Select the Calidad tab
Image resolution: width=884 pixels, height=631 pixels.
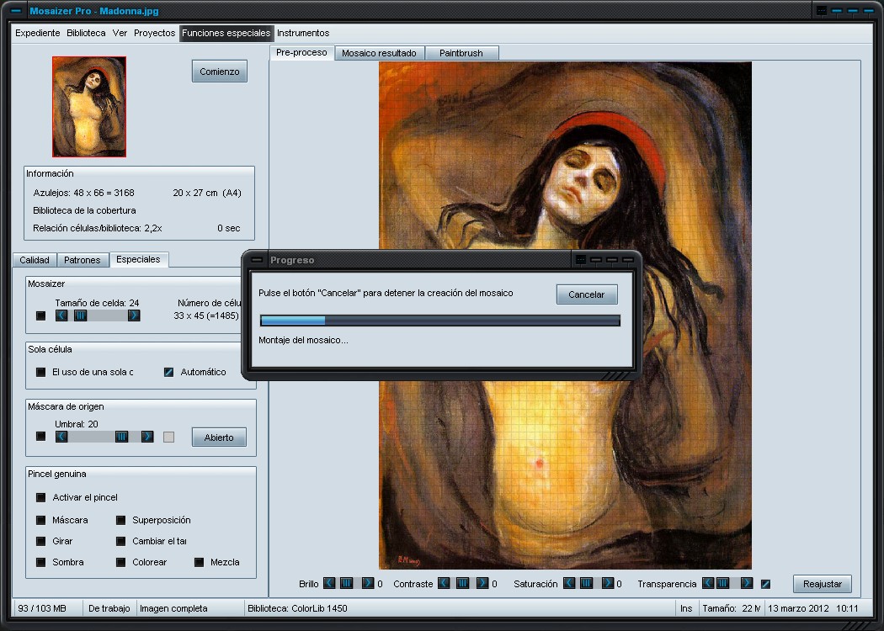pyautogui.click(x=35, y=260)
